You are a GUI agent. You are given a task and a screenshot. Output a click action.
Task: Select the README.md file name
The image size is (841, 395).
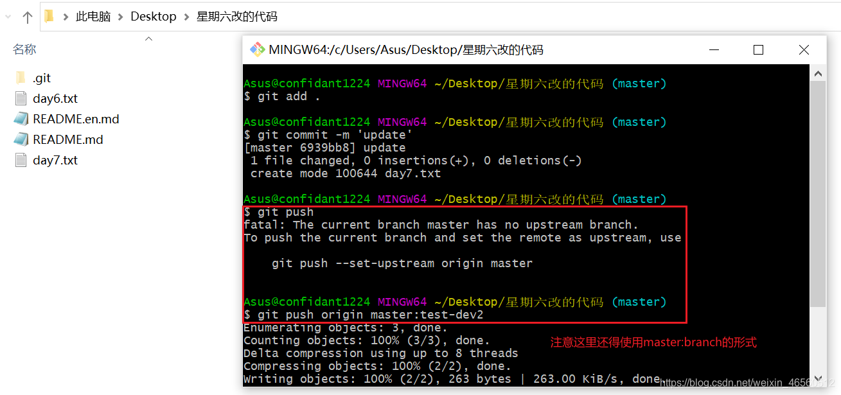[68, 139]
